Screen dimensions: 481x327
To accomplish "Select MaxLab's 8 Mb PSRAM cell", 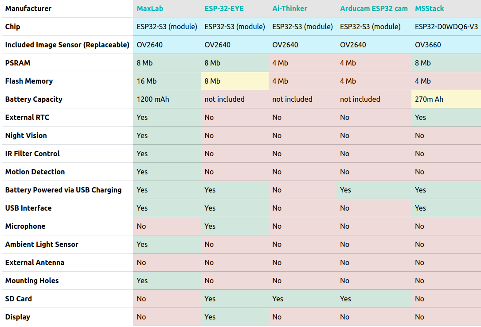I will pyautogui.click(x=167, y=63).
